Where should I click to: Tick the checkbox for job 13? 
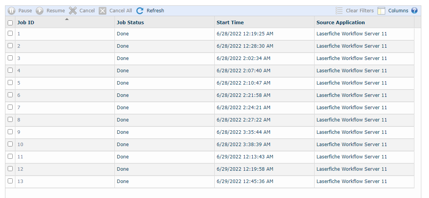pyautogui.click(x=10, y=181)
